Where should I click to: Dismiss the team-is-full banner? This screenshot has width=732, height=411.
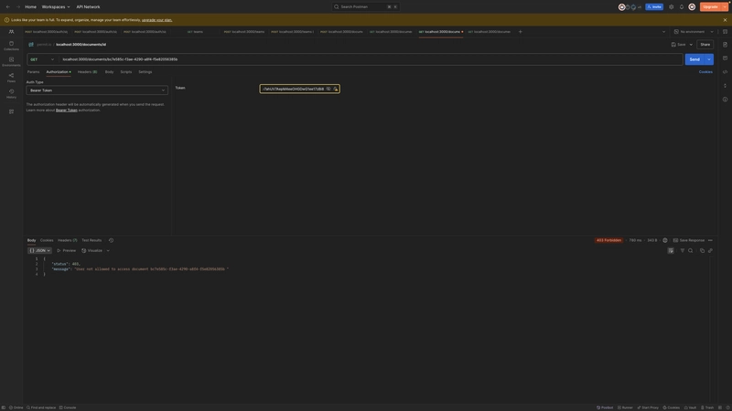[725, 20]
